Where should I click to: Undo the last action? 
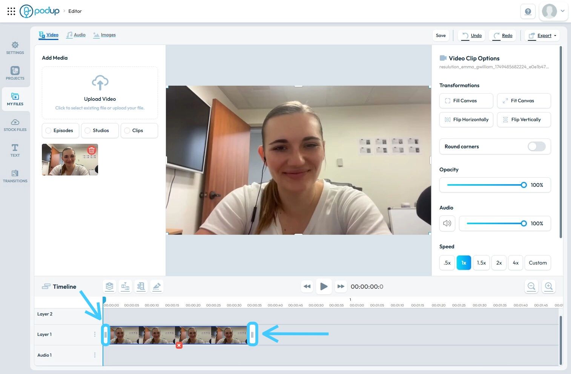(471, 35)
